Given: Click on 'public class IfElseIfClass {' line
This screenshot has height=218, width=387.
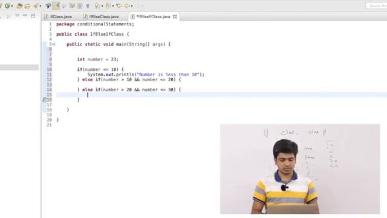Looking at the screenshot, I should (93, 34).
